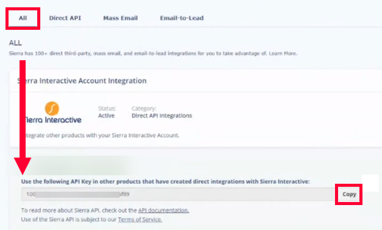
Task: Click the Category label
Action: [x=144, y=108]
